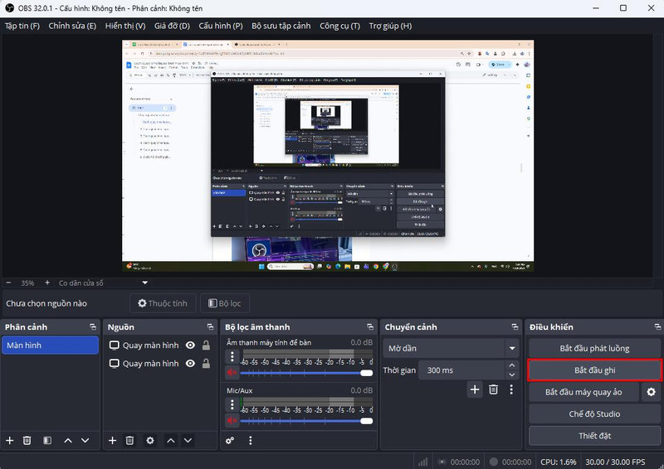664x469 pixels.
Task: Unmute the Mic/Aux channel
Action: (232, 421)
